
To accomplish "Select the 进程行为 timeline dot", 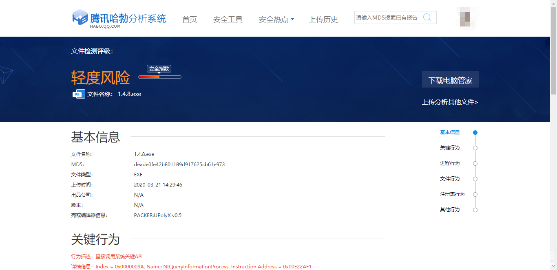I will coord(475,163).
